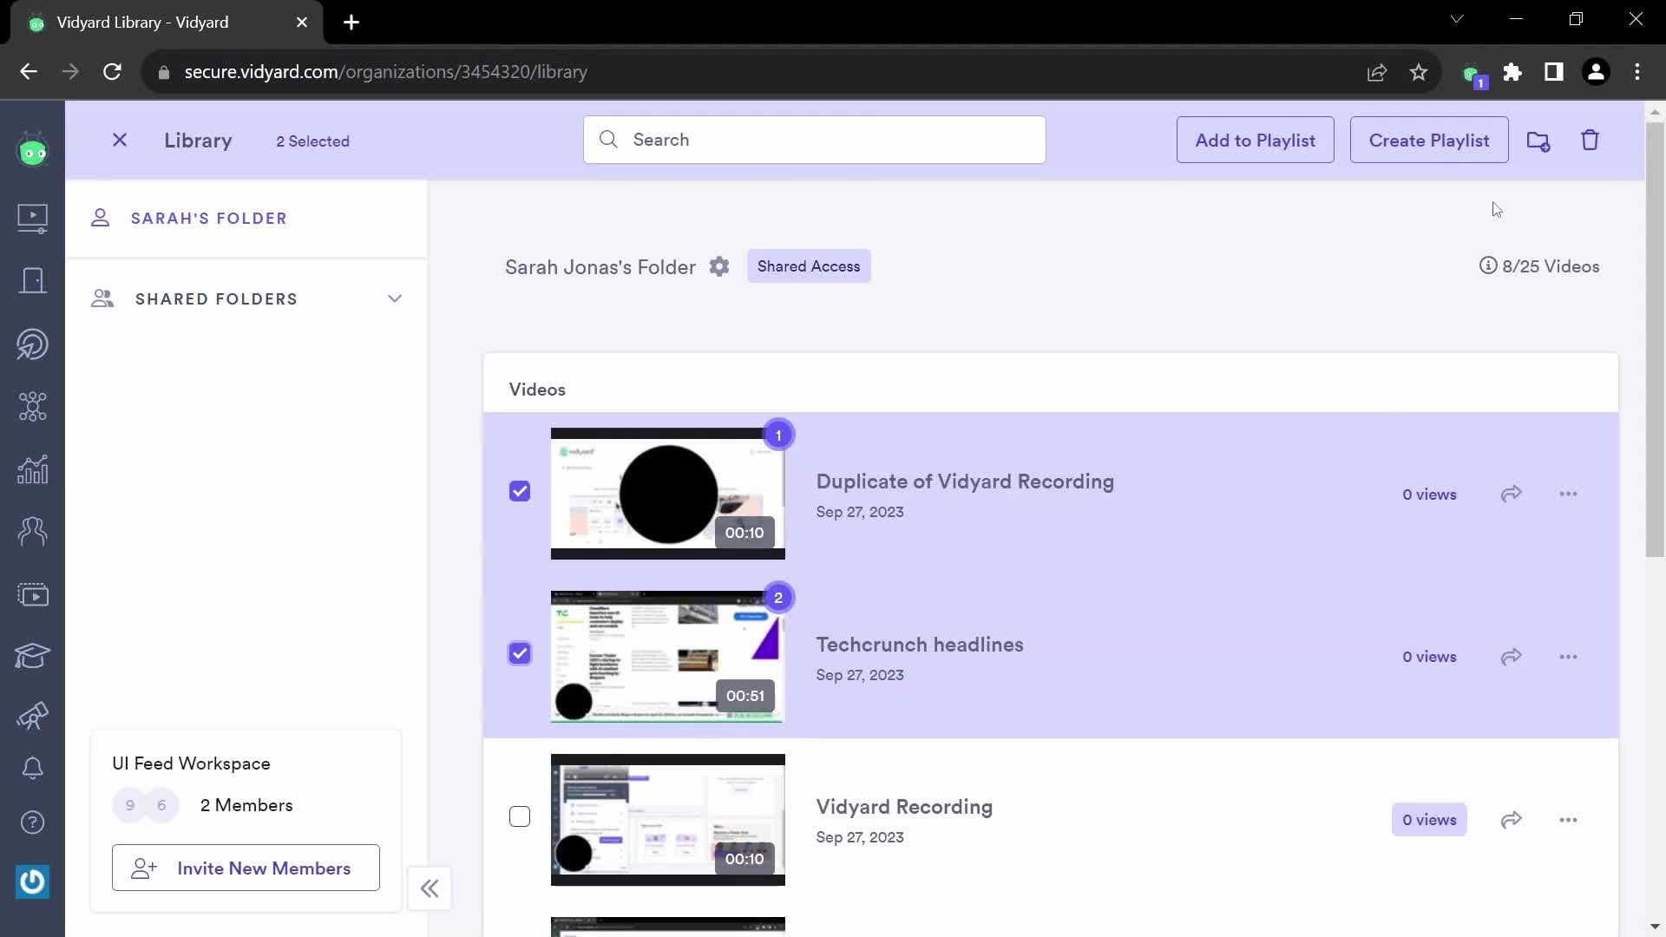Open more options for Duplicate of Vidyard Recording

tap(1568, 494)
